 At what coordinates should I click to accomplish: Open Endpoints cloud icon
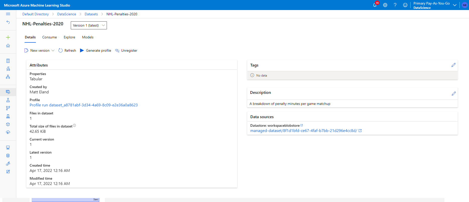pyautogui.click(x=8, y=132)
